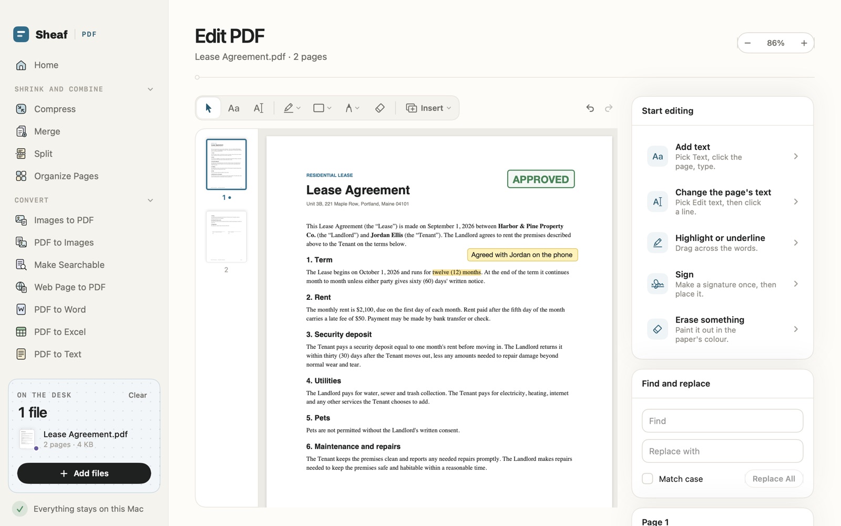Expand the Erase something help item
Image resolution: width=841 pixels, height=526 pixels.
tap(722, 329)
